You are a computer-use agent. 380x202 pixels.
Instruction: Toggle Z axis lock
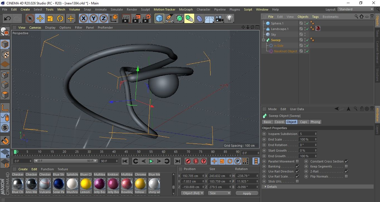pyautogui.click(x=104, y=19)
